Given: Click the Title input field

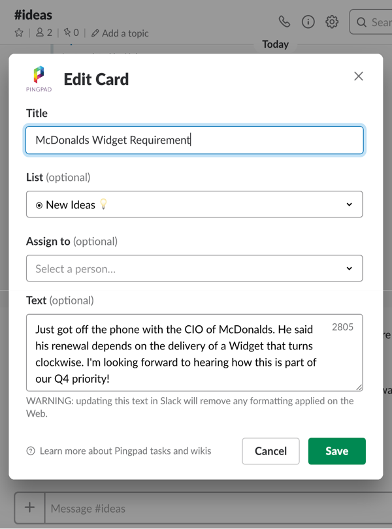Looking at the screenshot, I should tap(194, 140).
